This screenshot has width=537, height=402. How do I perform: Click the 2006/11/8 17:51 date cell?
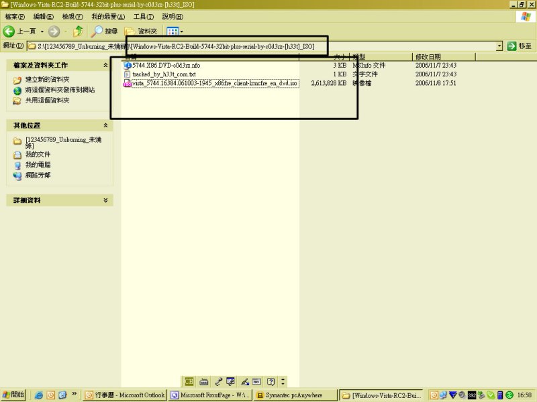436,83
